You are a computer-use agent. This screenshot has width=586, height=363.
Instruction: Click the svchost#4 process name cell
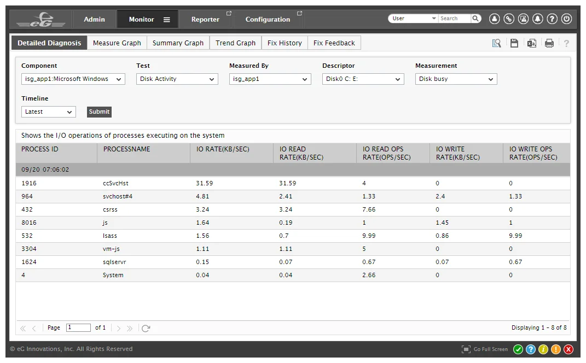pos(118,196)
